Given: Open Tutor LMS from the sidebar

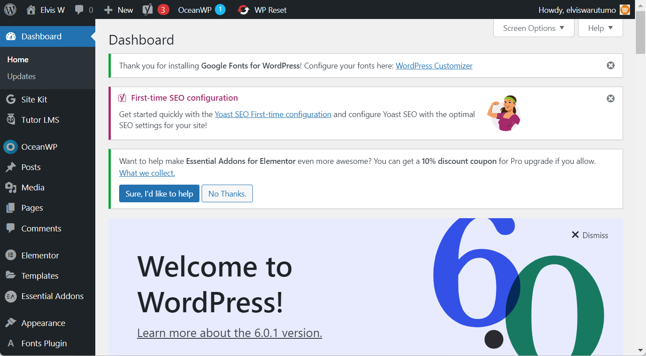Looking at the screenshot, I should click(x=40, y=120).
